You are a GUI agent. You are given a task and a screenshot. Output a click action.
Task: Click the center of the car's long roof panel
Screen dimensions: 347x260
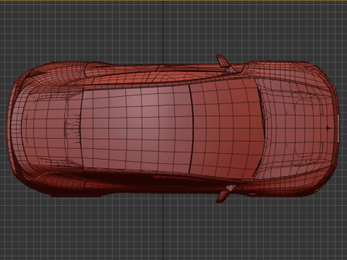pos(136,128)
